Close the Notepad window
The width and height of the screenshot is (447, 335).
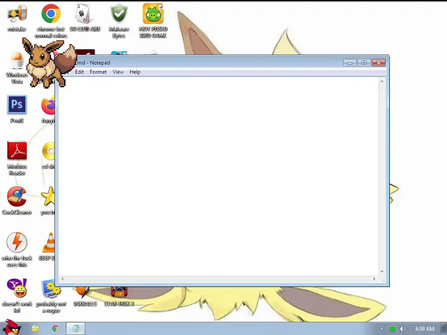pyautogui.click(x=378, y=63)
